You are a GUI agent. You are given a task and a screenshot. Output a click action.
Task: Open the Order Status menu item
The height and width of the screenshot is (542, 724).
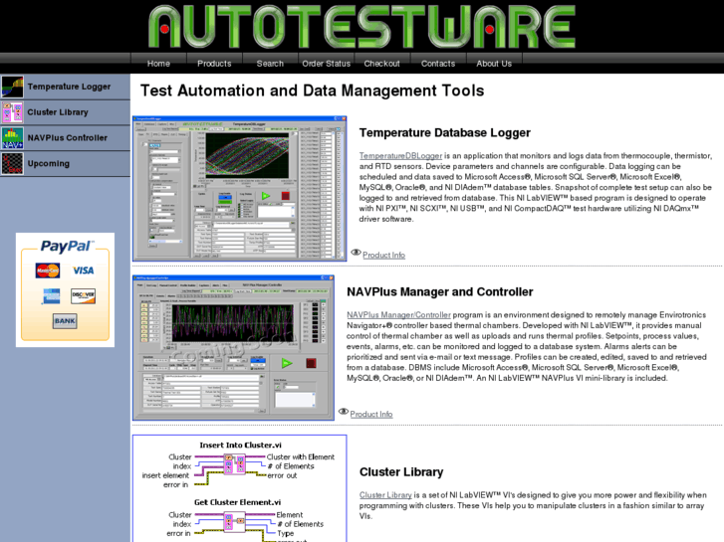tap(326, 64)
